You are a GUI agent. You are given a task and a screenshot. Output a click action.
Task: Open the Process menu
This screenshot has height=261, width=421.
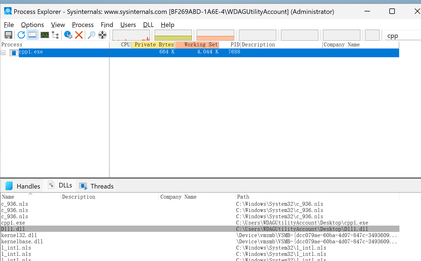click(x=83, y=25)
